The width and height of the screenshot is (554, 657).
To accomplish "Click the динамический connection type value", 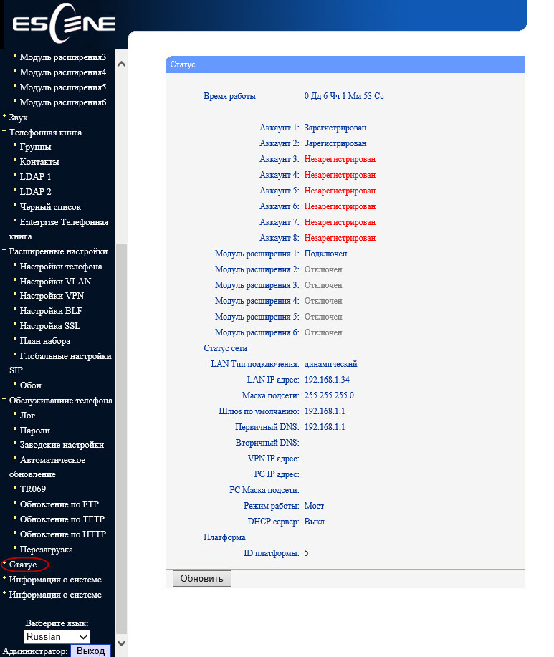I will click(330, 364).
